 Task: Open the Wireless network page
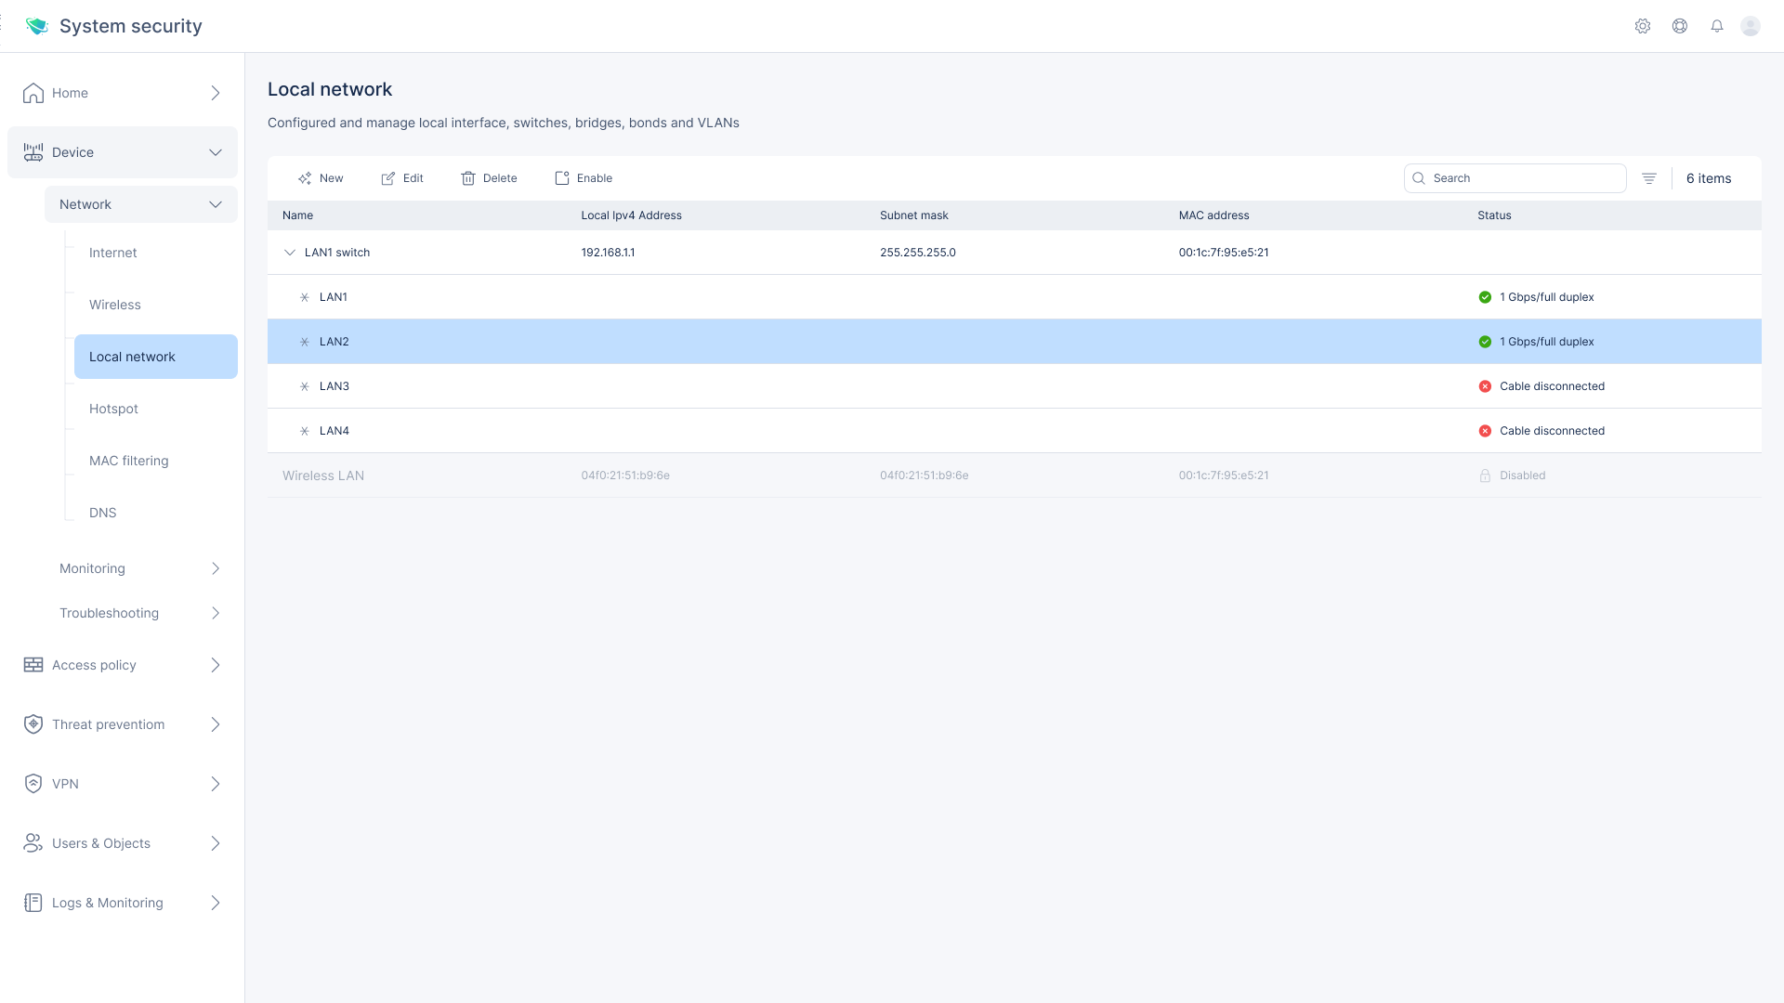click(x=115, y=305)
